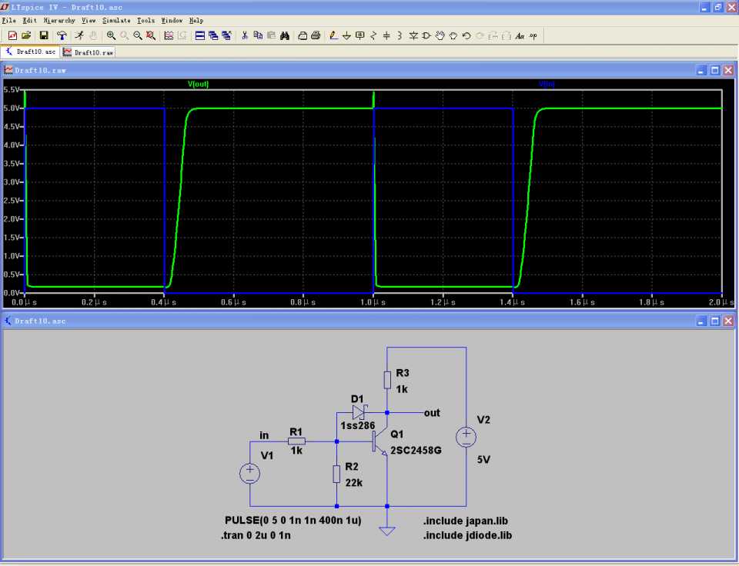739x566 pixels.
Task: Close the Draft10.asc schematic window
Action: coord(729,321)
